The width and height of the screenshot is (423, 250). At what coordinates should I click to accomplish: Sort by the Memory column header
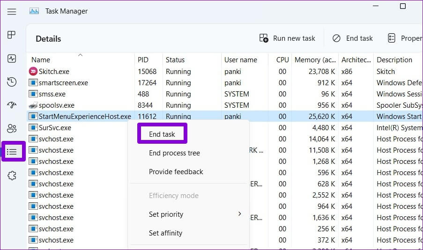tap(315, 60)
